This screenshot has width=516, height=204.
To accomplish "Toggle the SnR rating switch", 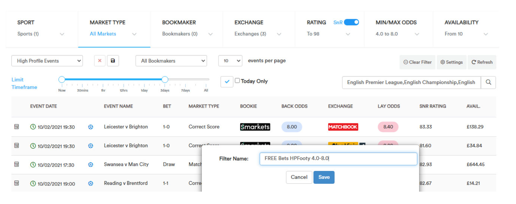I will coord(351,22).
